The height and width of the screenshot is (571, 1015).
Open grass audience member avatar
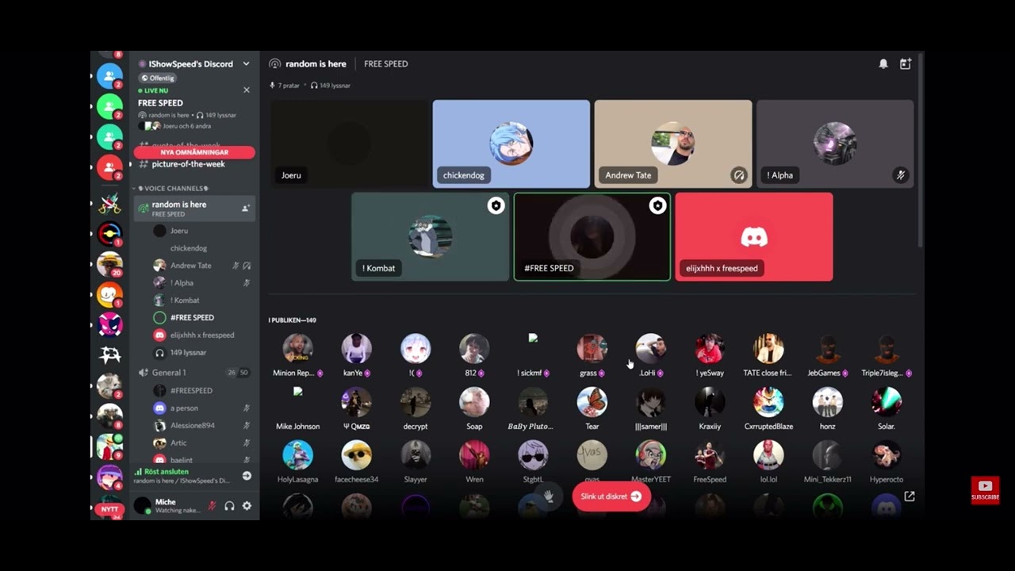pos(592,348)
